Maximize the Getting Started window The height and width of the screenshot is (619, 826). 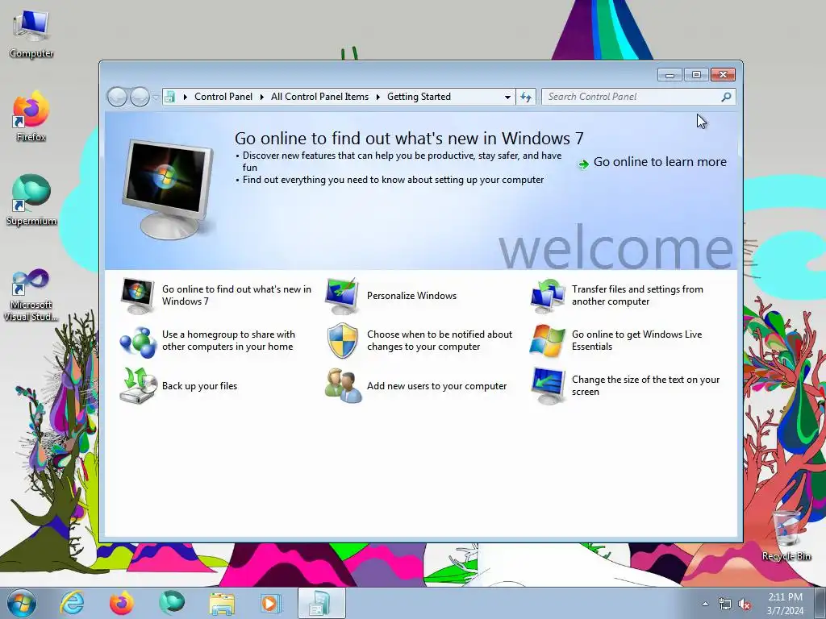[696, 75]
